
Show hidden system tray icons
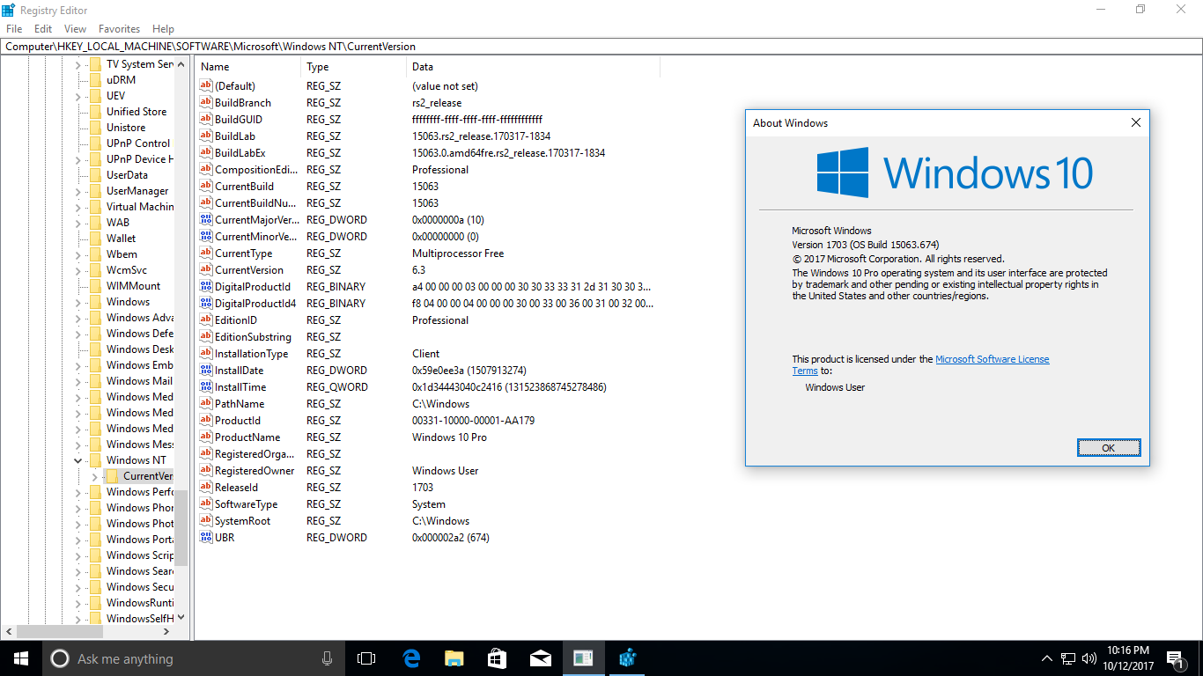click(x=1047, y=658)
